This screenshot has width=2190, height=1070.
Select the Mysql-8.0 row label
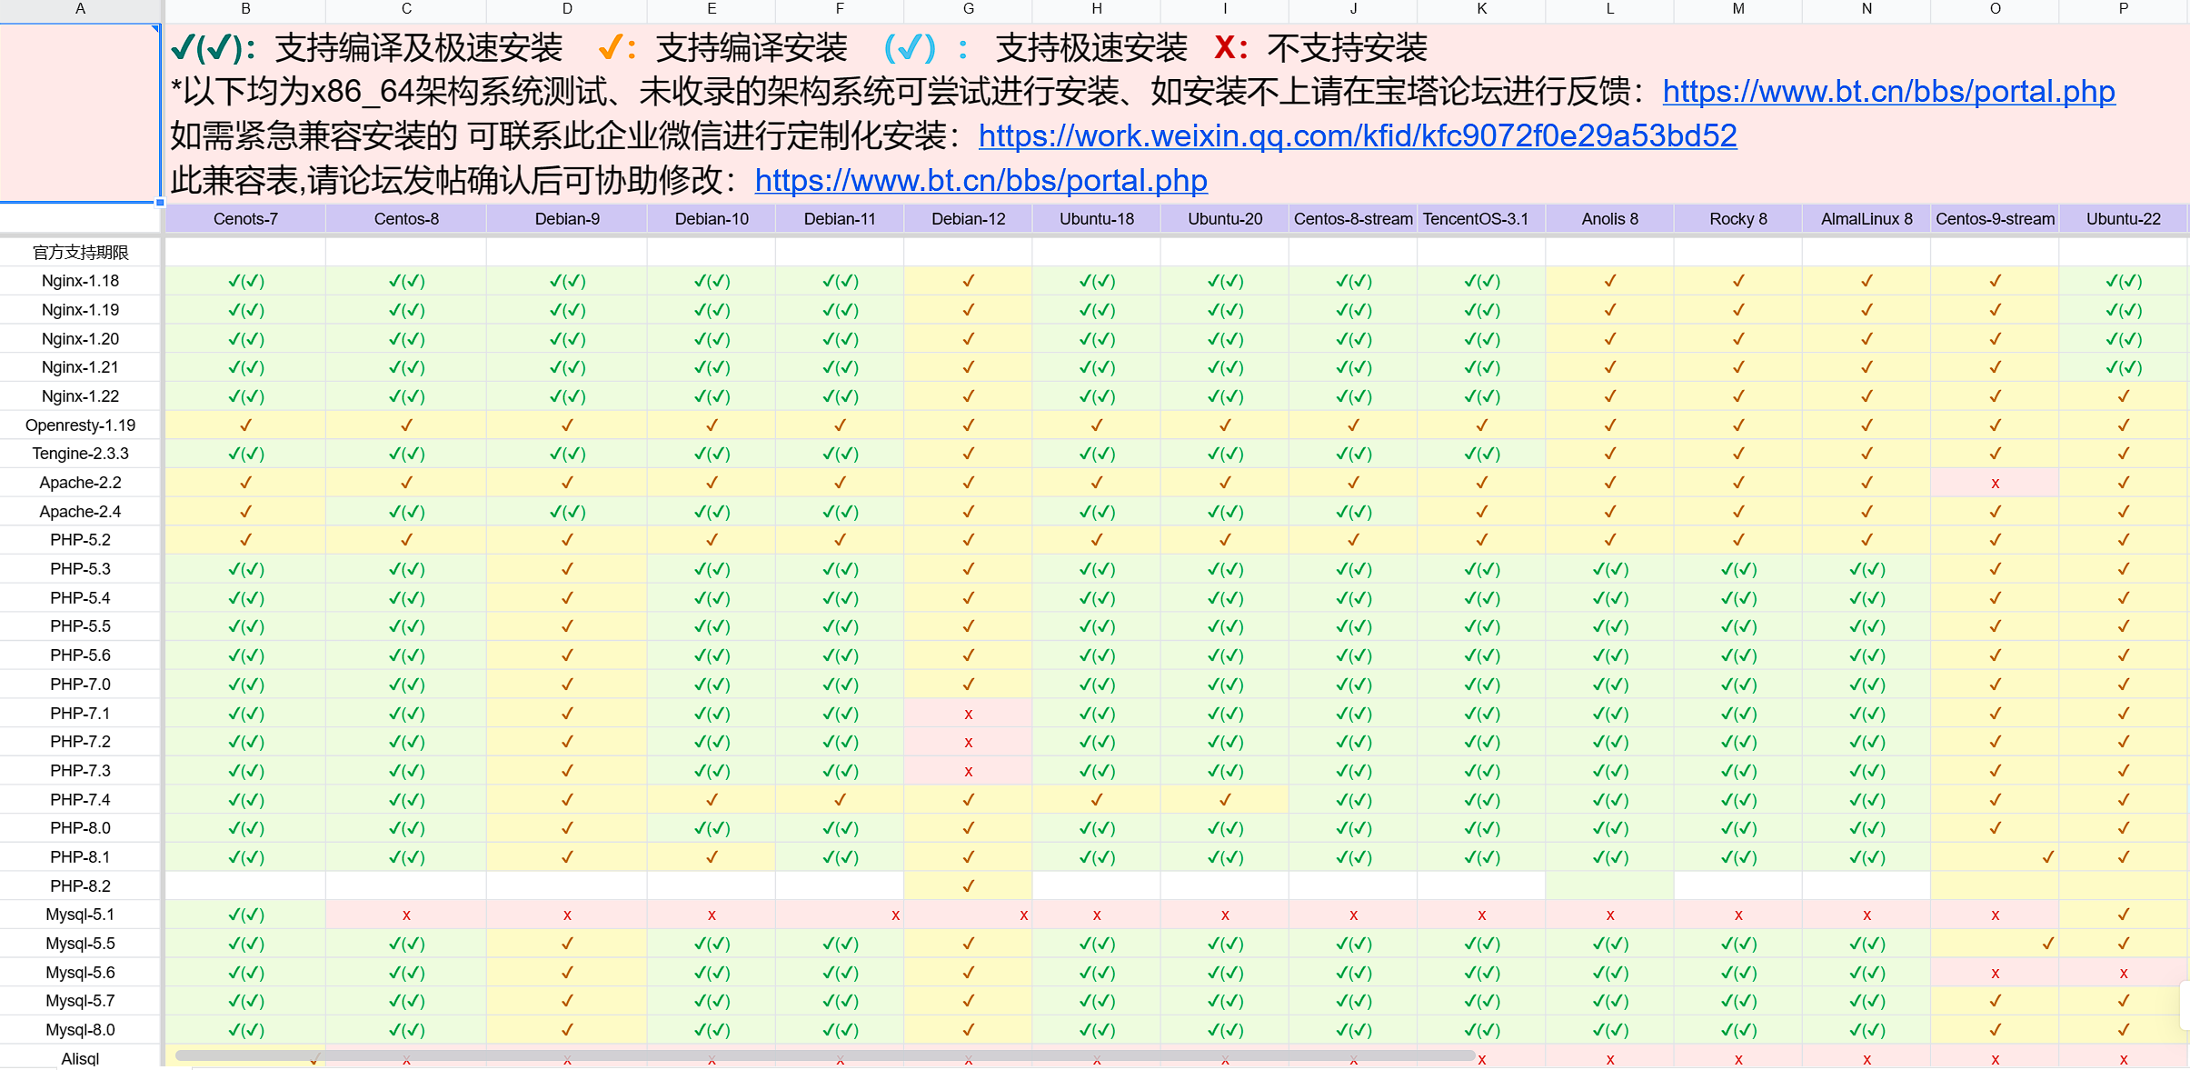click(80, 1029)
